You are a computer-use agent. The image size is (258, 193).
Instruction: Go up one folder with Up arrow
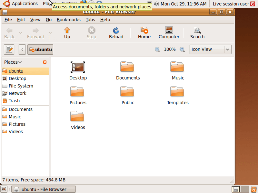(x=67, y=33)
